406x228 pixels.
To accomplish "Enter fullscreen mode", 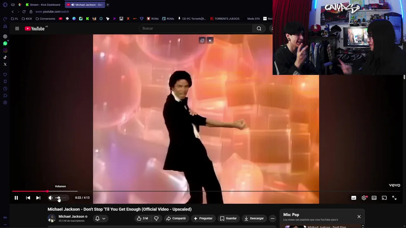I will point(394,198).
